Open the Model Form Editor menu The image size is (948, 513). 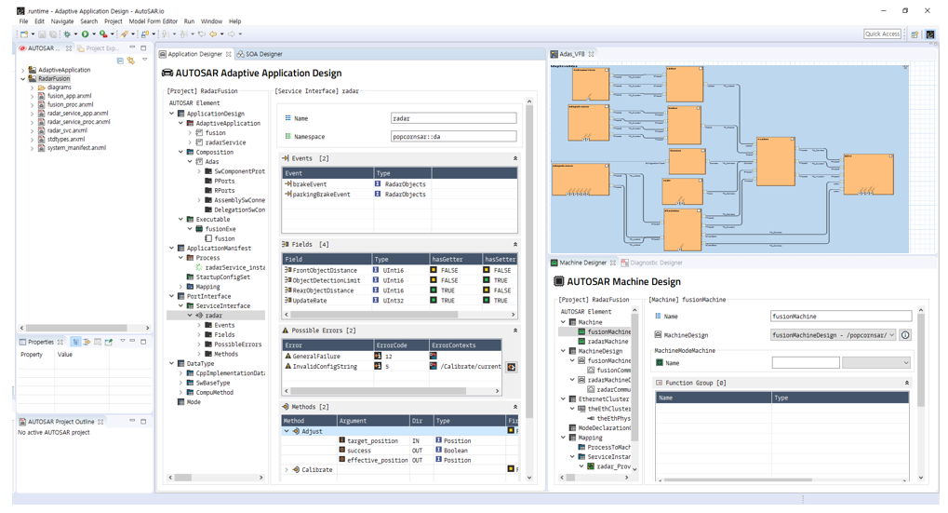coord(153,21)
